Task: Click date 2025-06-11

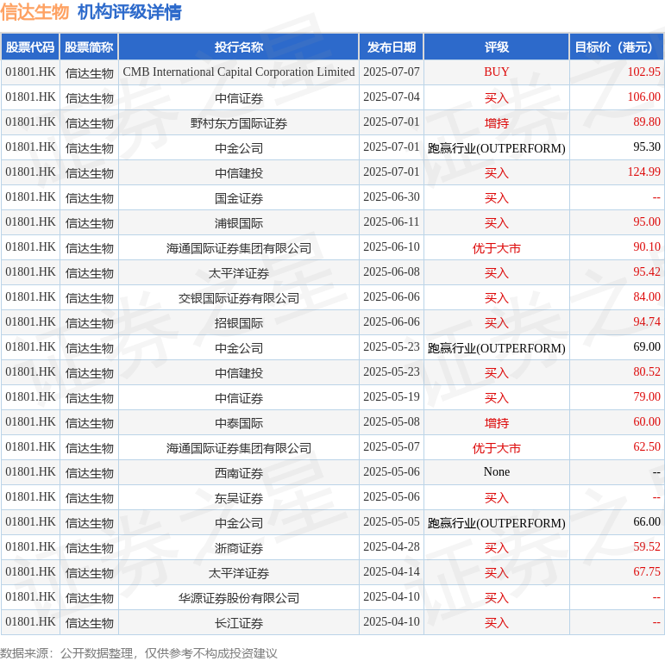Action: (x=392, y=222)
